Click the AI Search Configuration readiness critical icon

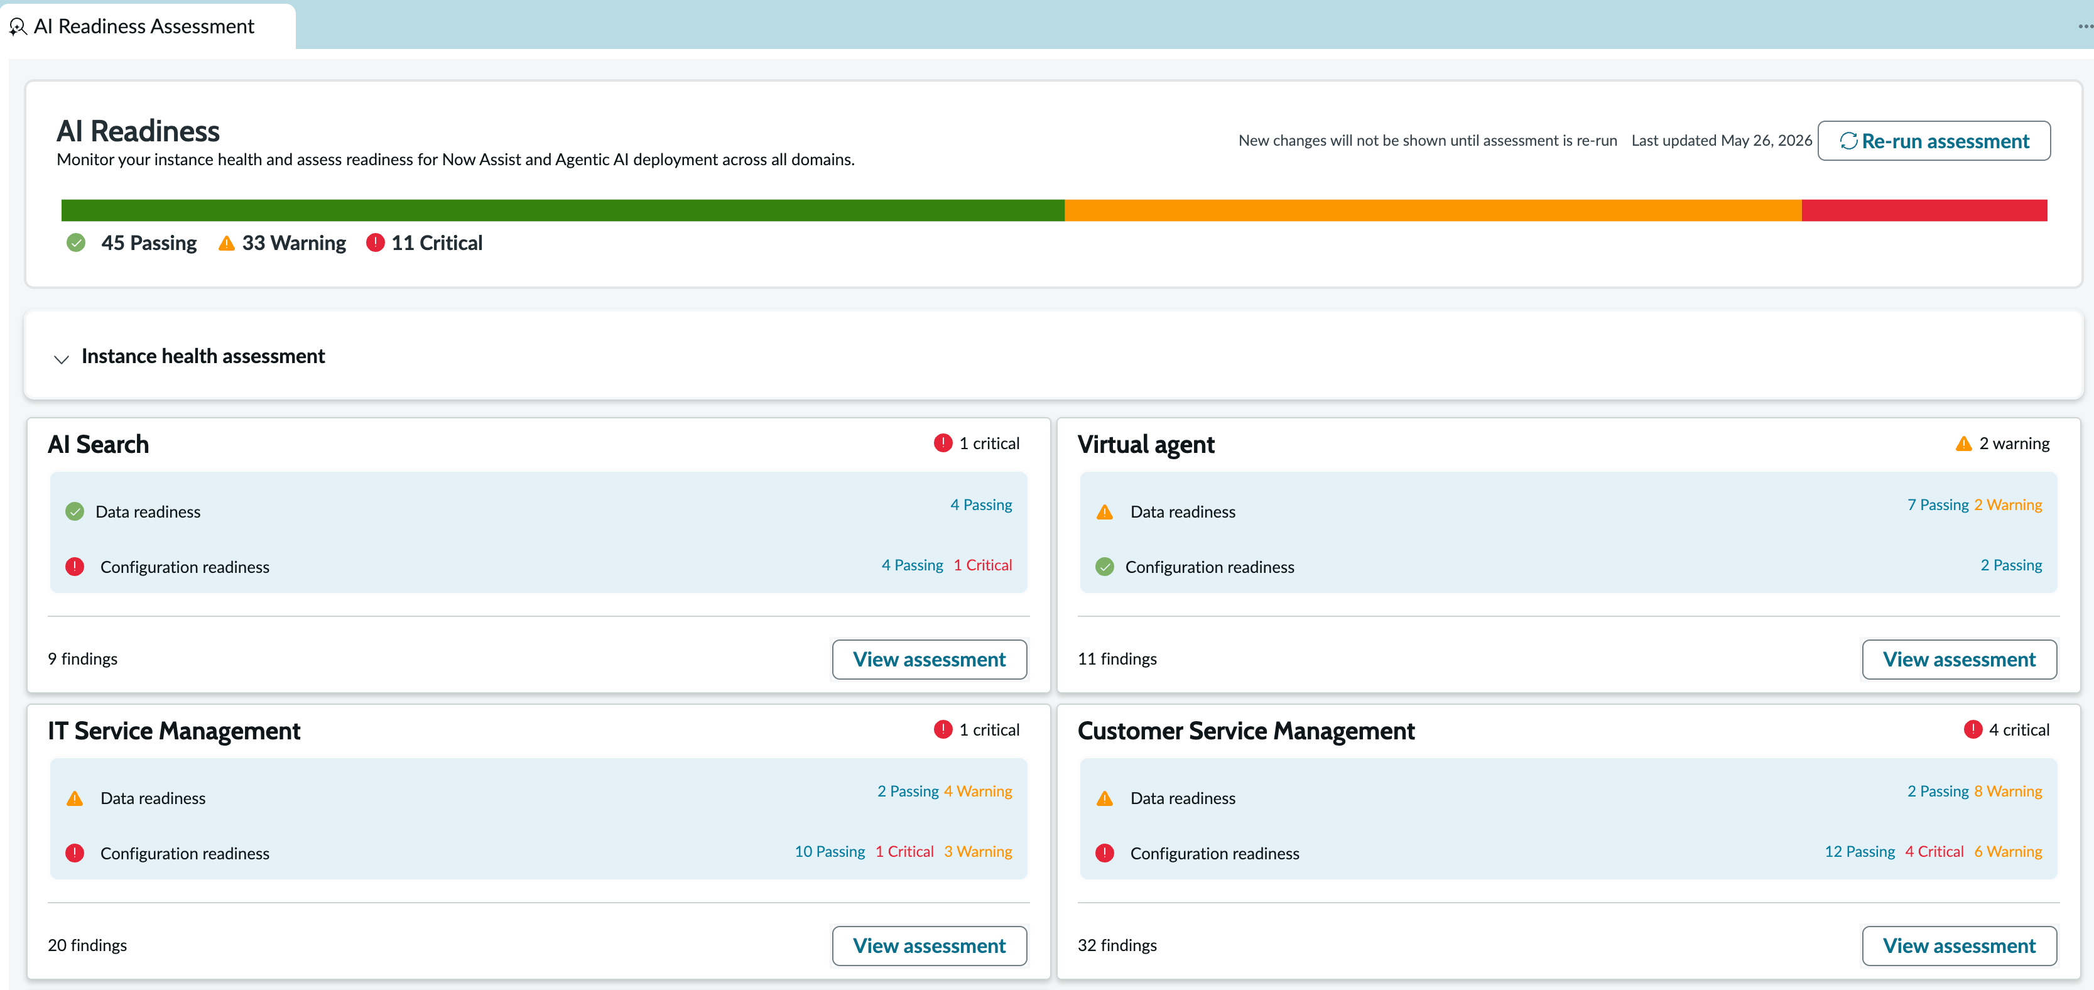(75, 567)
